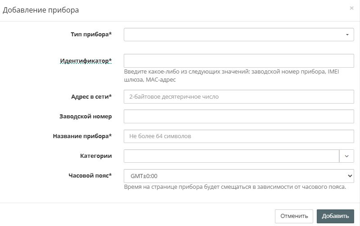Click the Адрес в сети label

(x=91, y=96)
